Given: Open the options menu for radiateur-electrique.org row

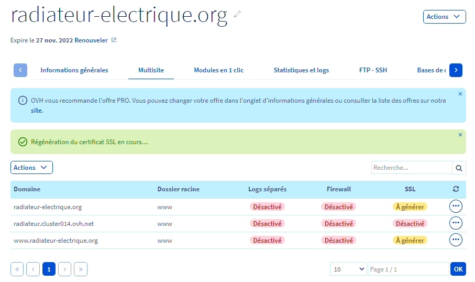Looking at the screenshot, I should coord(456,207).
